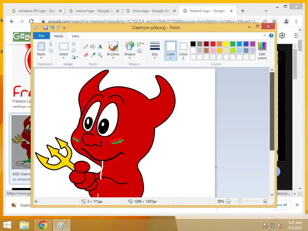Open Chrome tab search chevron

pos(266,11)
